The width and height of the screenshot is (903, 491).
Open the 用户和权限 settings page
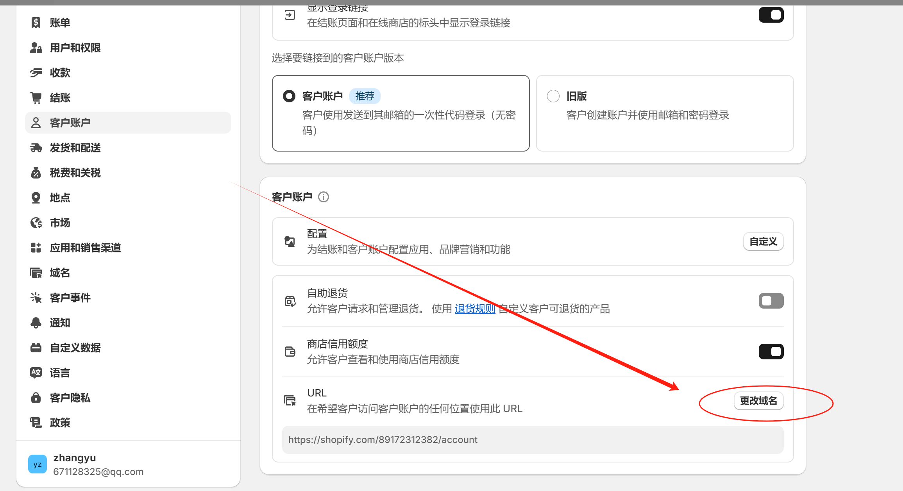tap(75, 48)
